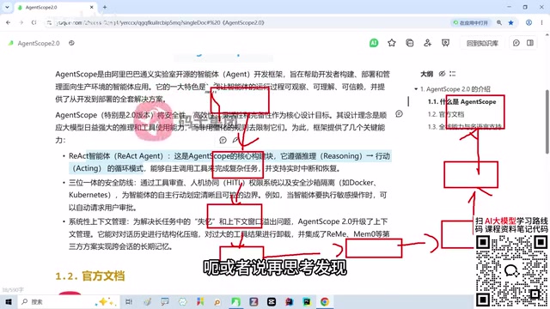Reload the page with the refresh button
Screen dimensions: 550x309
[34, 22]
